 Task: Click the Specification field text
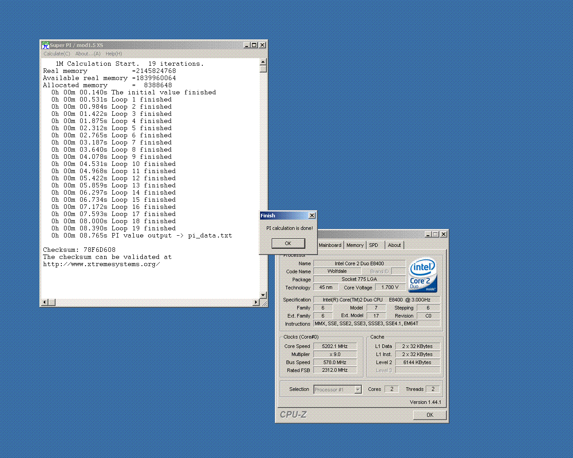pyautogui.click(x=376, y=300)
